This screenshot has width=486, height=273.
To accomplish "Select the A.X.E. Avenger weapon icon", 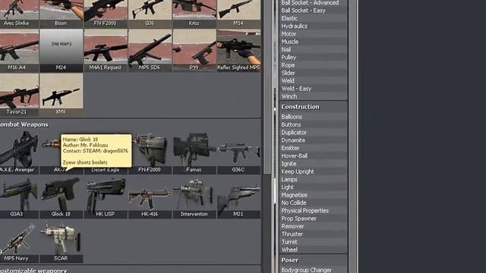I will pos(18,153).
